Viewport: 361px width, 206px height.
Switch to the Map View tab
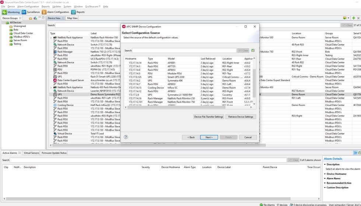72,18
